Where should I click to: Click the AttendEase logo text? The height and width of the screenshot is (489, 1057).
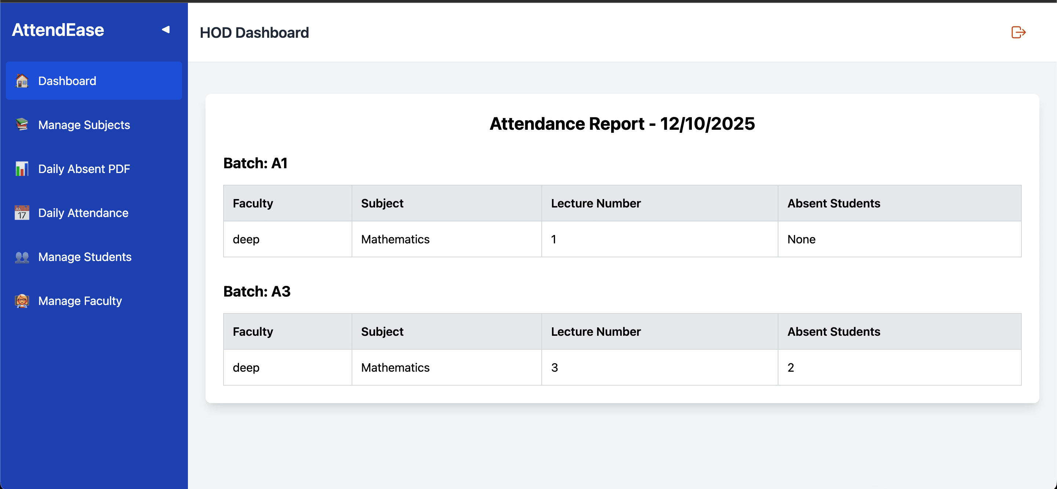pyautogui.click(x=58, y=30)
